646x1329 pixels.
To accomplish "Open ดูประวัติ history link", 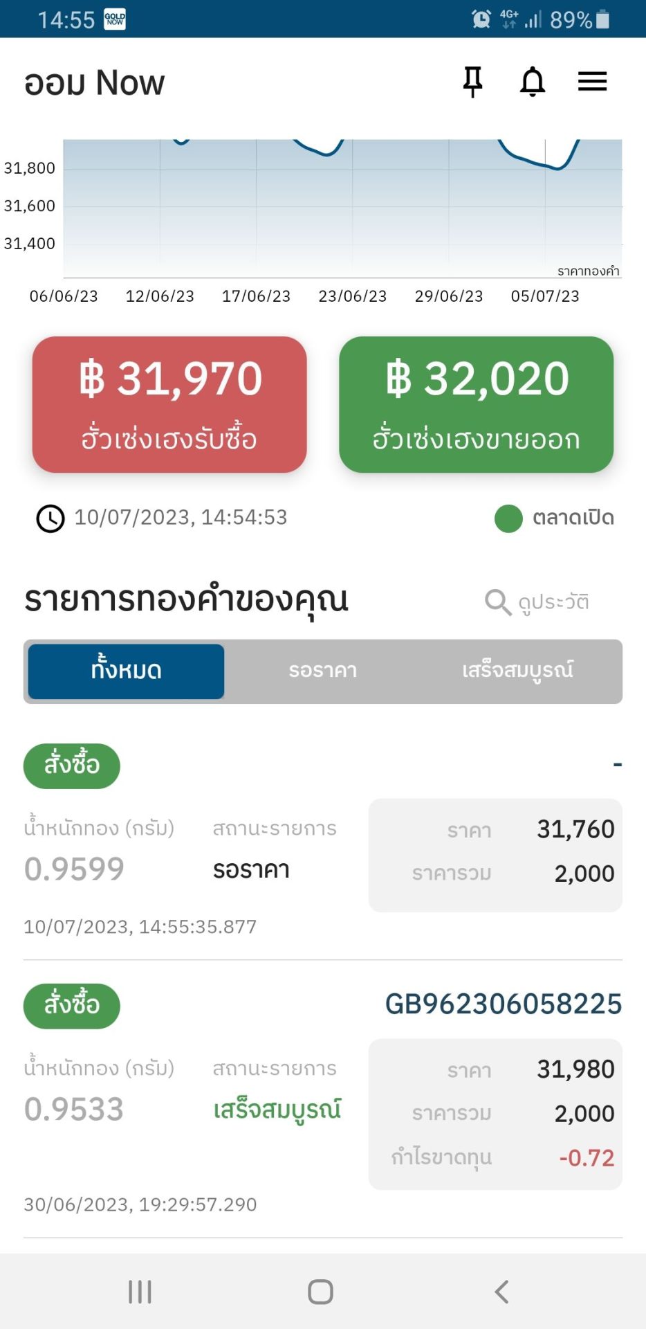I will point(554,602).
